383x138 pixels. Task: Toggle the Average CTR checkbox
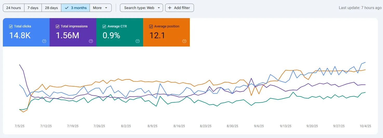point(104,26)
